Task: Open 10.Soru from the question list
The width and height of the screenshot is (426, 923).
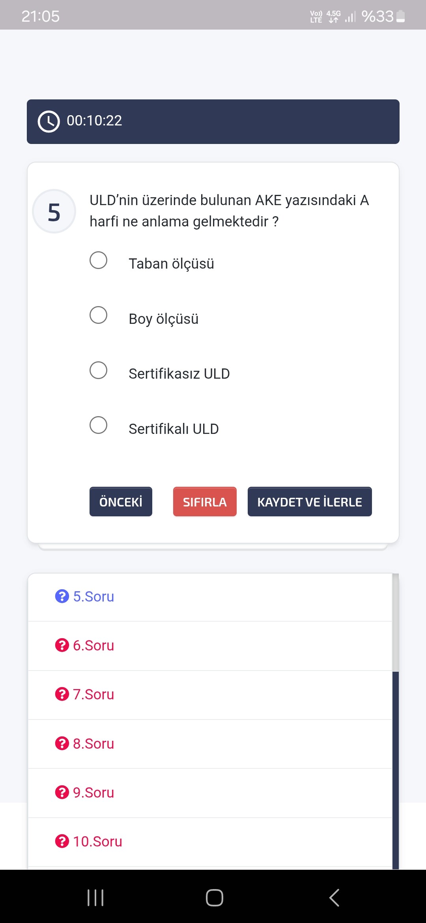Action: 210,842
